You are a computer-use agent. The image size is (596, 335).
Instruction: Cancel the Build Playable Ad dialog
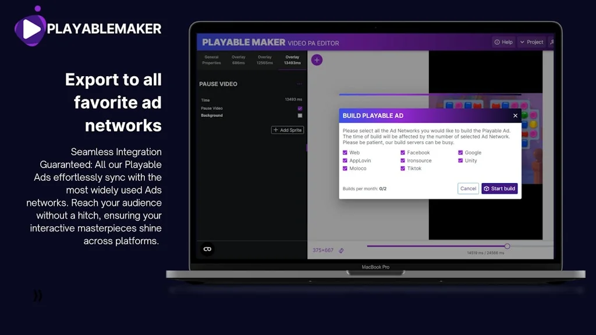468,188
